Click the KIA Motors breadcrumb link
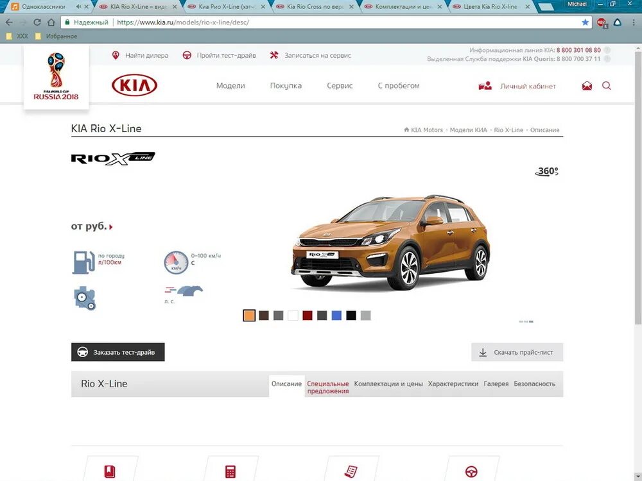Image resolution: width=642 pixels, height=481 pixels. 427,130
